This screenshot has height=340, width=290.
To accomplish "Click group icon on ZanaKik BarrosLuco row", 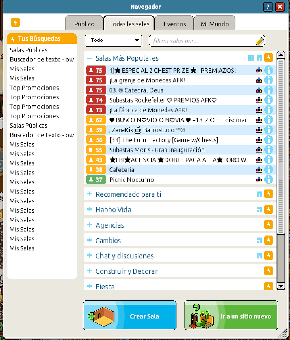I will pos(259,130).
